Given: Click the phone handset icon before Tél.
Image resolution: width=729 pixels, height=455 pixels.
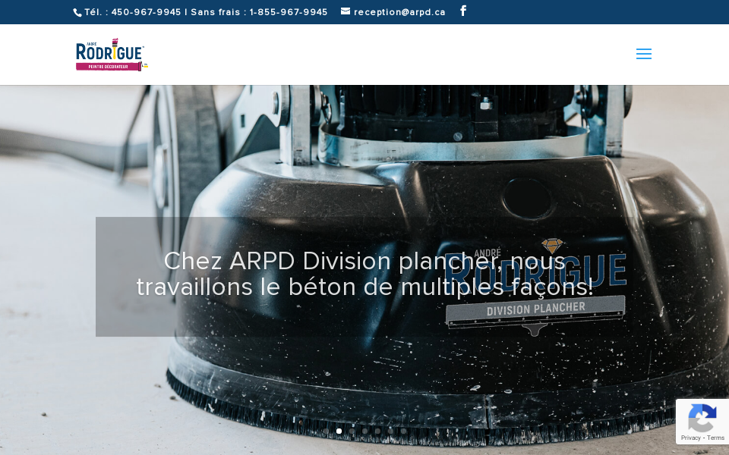Looking at the screenshot, I should coord(77,12).
